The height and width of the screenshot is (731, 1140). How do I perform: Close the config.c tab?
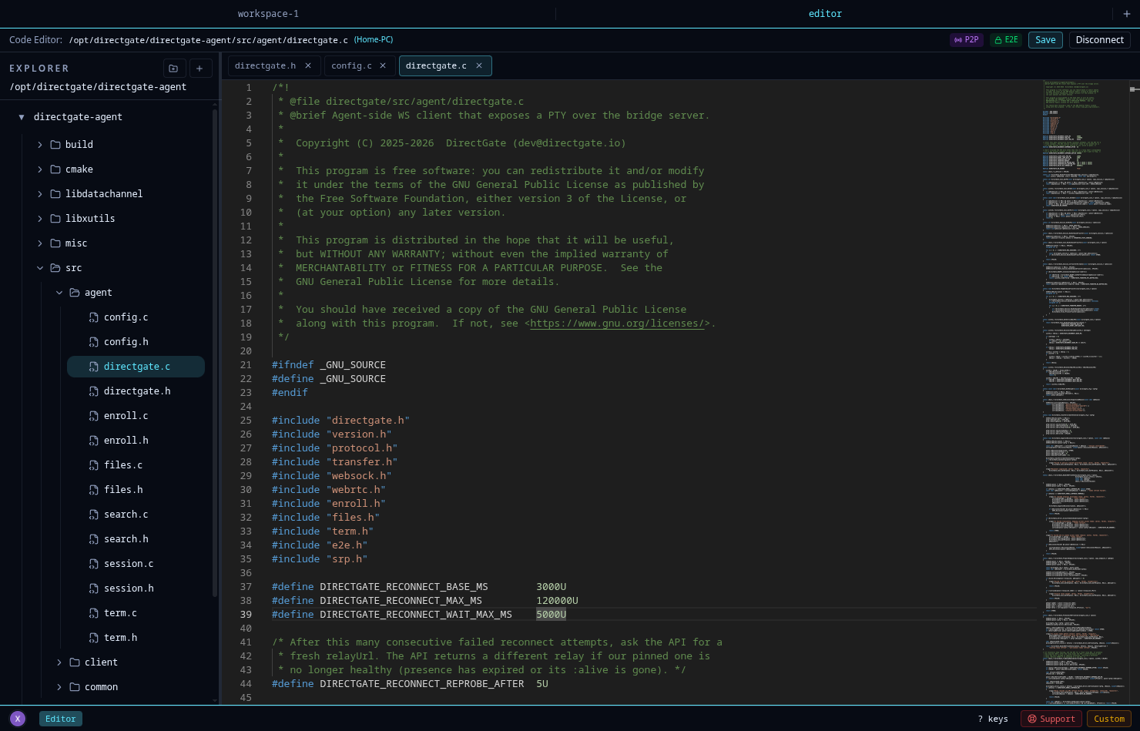point(383,65)
